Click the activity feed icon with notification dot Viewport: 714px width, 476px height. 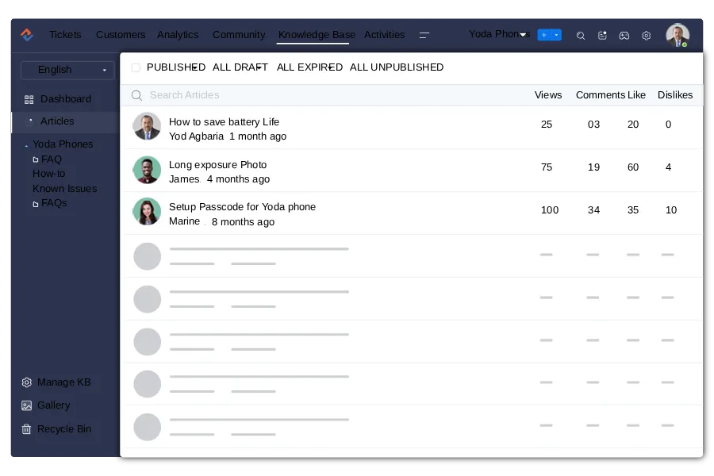tap(602, 35)
